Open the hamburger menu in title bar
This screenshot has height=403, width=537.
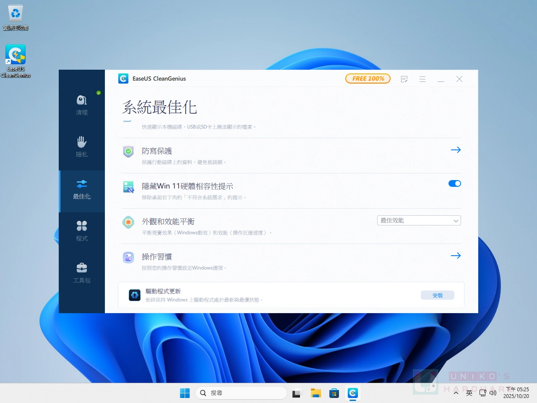click(x=422, y=79)
